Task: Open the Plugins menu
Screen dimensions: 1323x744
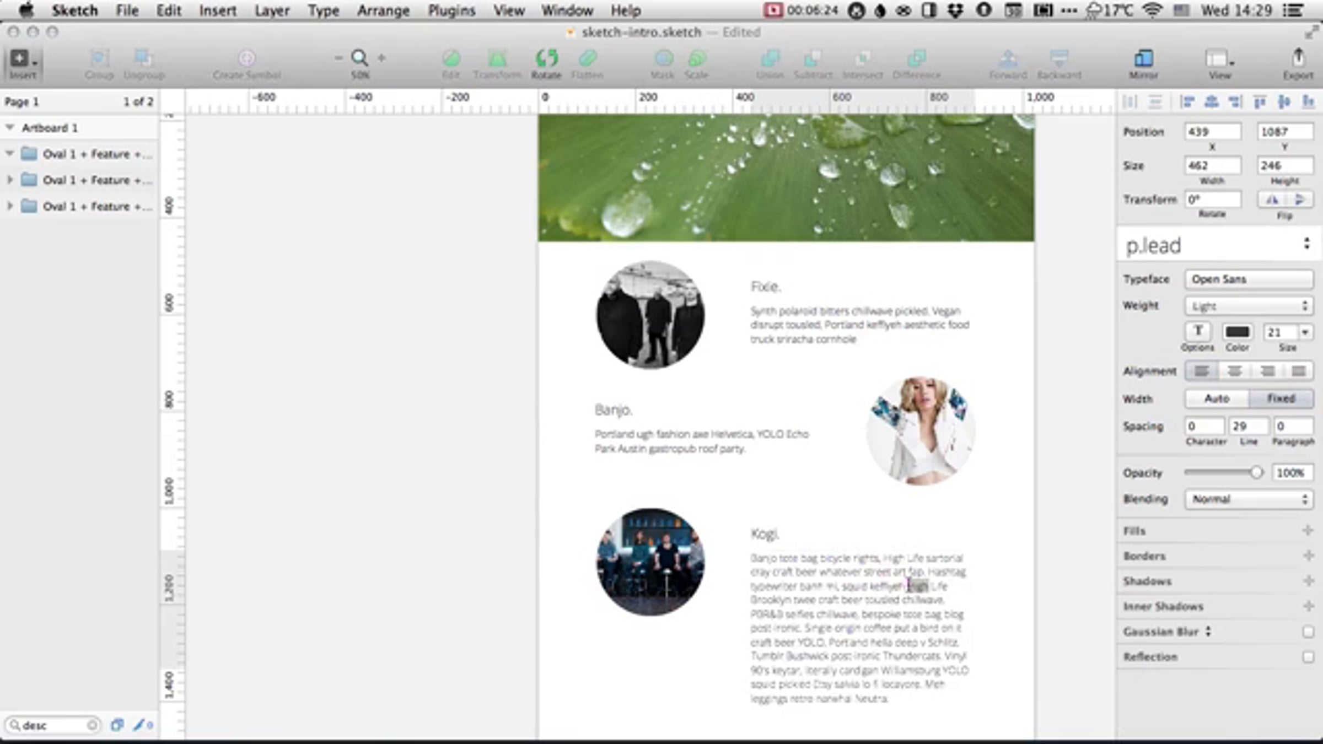Action: point(451,10)
